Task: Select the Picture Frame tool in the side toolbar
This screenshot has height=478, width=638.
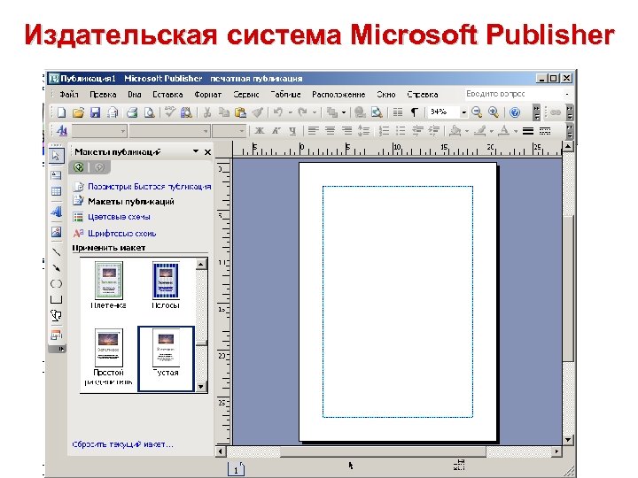Action: pyautogui.click(x=56, y=232)
